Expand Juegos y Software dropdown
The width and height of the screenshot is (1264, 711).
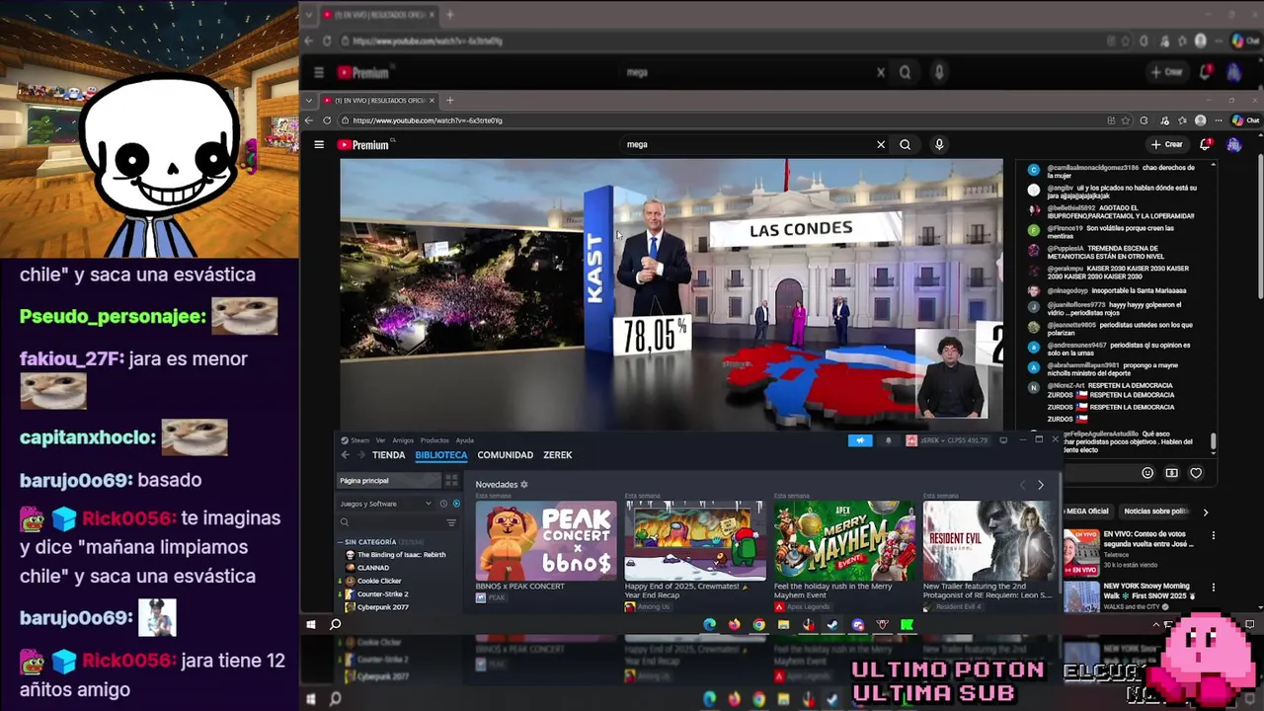386,504
